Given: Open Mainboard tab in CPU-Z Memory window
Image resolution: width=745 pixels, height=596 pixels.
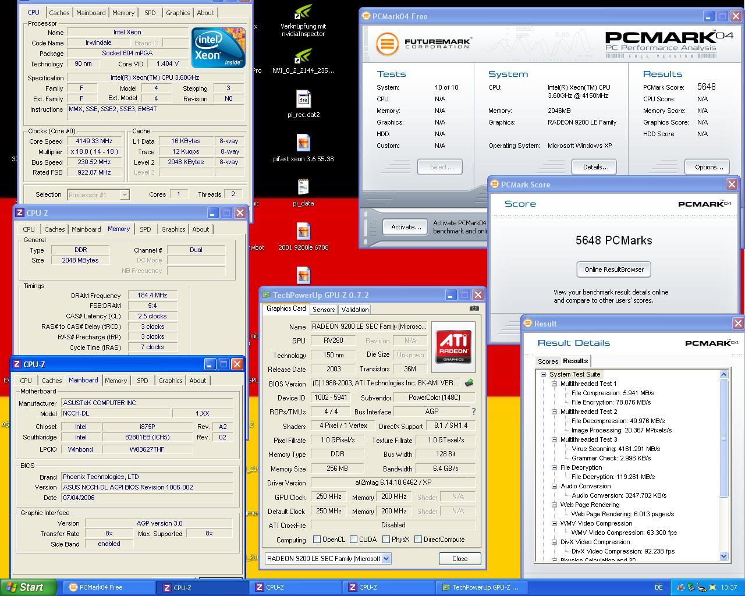Looking at the screenshot, I should point(86,229).
